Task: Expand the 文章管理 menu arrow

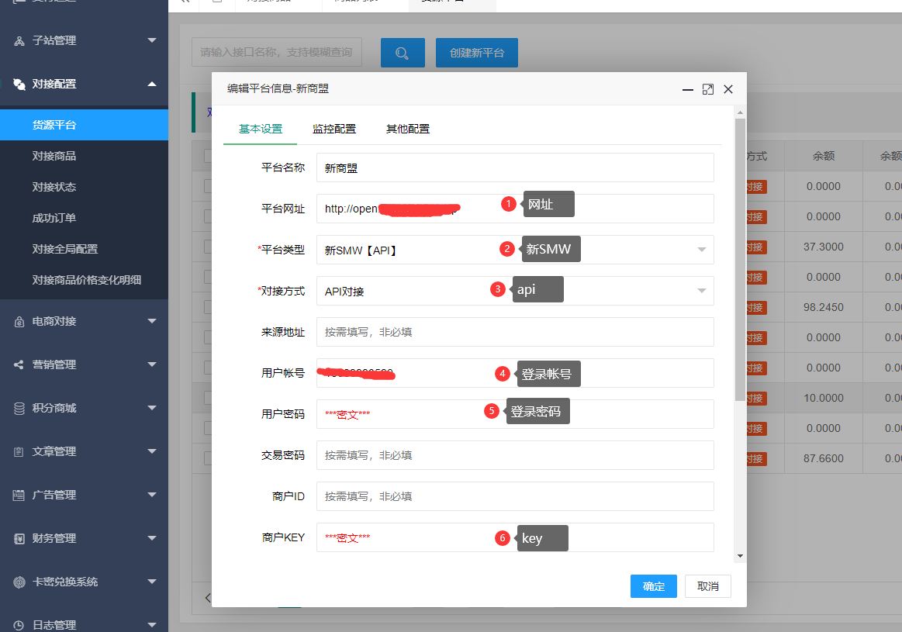Action: pos(152,451)
